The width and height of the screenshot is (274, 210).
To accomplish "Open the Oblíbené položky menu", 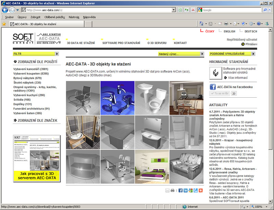I will (54, 17).
